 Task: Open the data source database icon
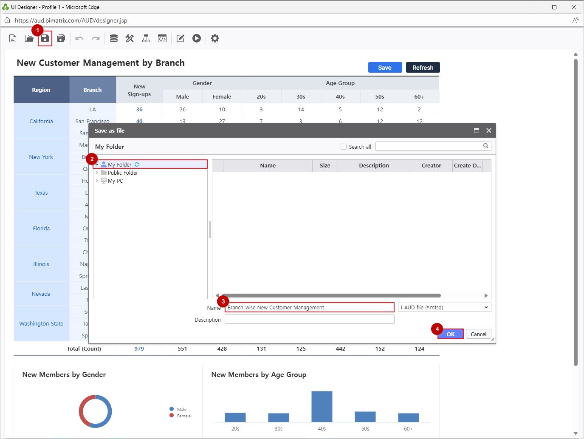coord(114,39)
